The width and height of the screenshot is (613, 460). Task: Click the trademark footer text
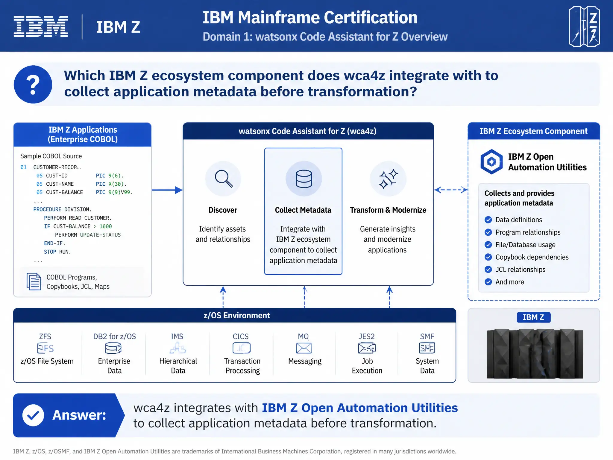(x=235, y=452)
